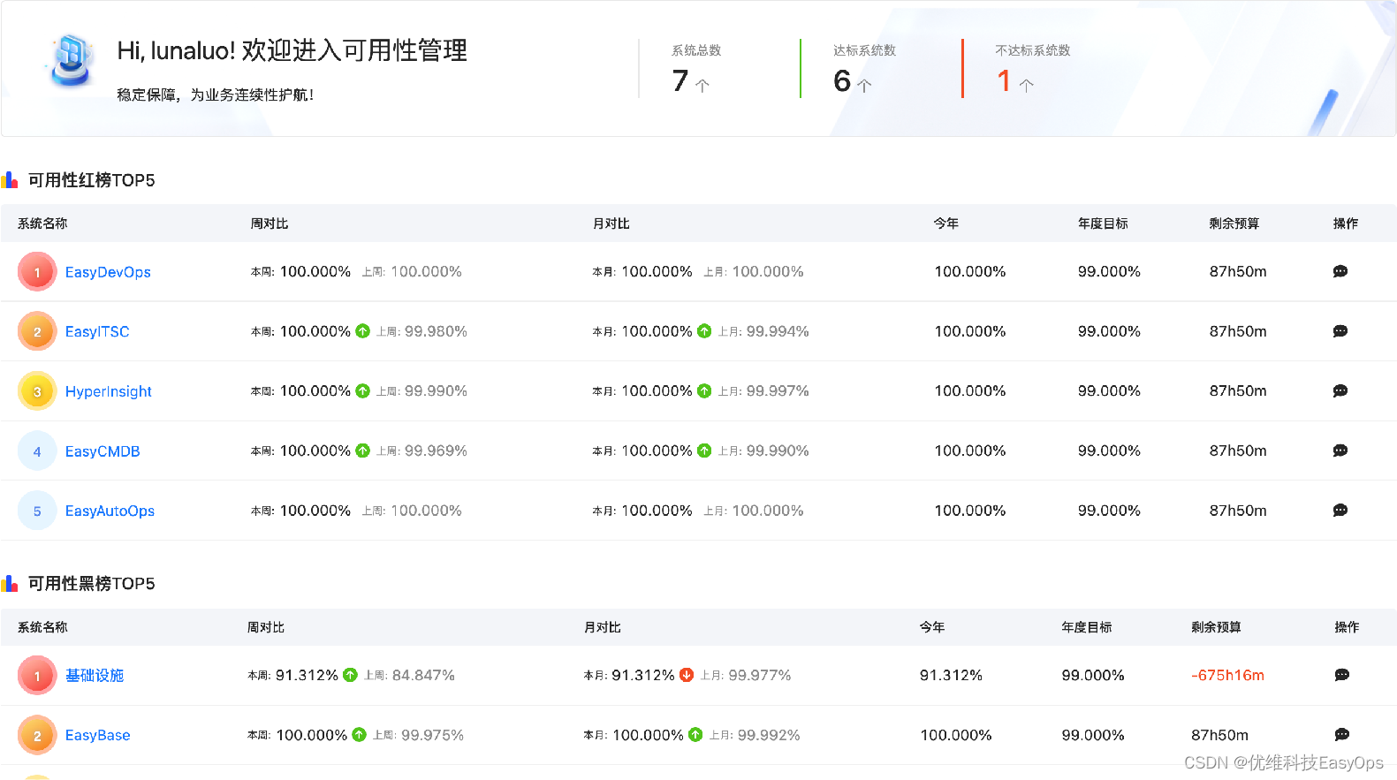The width and height of the screenshot is (1397, 780).
Task: Click the 系统总数 count of 7
Action: (x=680, y=81)
